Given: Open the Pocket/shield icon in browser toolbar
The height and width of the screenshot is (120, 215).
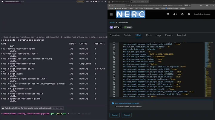Looking at the screenshot, I should (201, 5).
